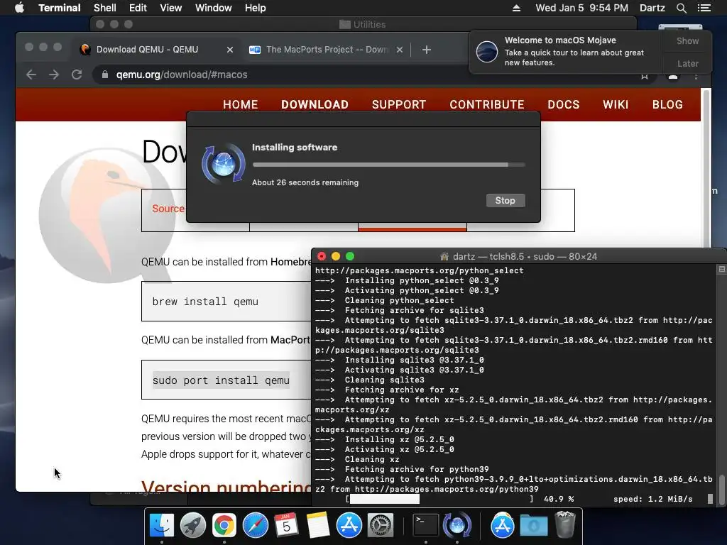Click Later on Mojave notification

click(x=687, y=63)
